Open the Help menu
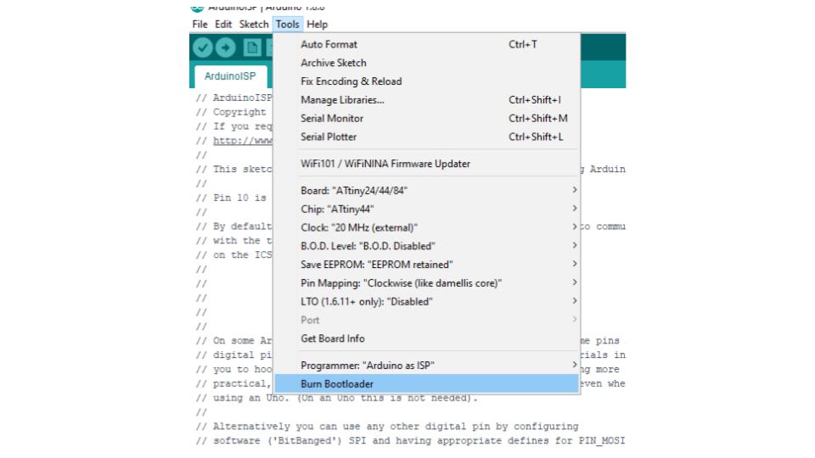The height and width of the screenshot is (458, 815). point(317,25)
